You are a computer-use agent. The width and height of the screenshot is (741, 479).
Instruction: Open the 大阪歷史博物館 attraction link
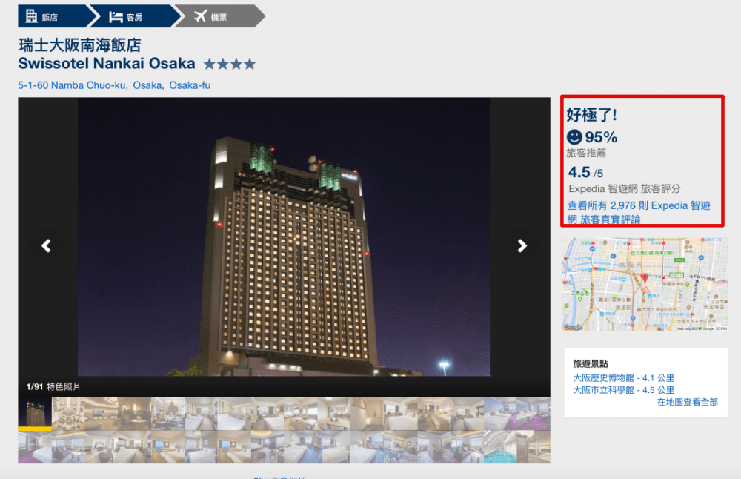623,378
